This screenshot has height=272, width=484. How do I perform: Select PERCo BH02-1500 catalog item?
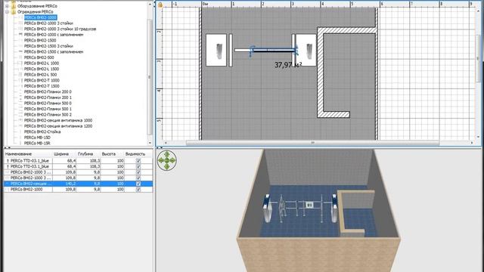[x=40, y=40]
